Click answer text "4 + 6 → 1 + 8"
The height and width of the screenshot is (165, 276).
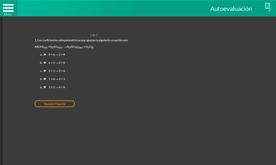coord(57,55)
